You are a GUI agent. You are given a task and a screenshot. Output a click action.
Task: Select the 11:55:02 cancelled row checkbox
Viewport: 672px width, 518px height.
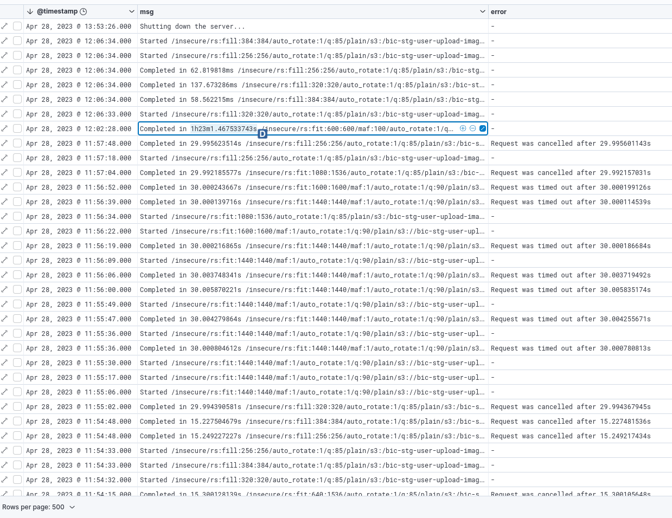[17, 406]
